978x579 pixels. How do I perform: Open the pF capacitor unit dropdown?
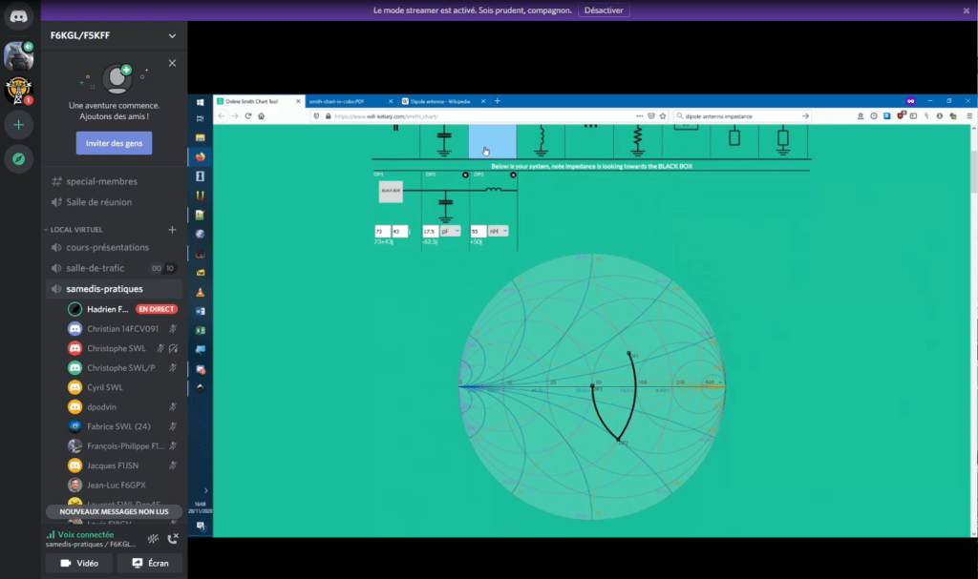click(450, 231)
